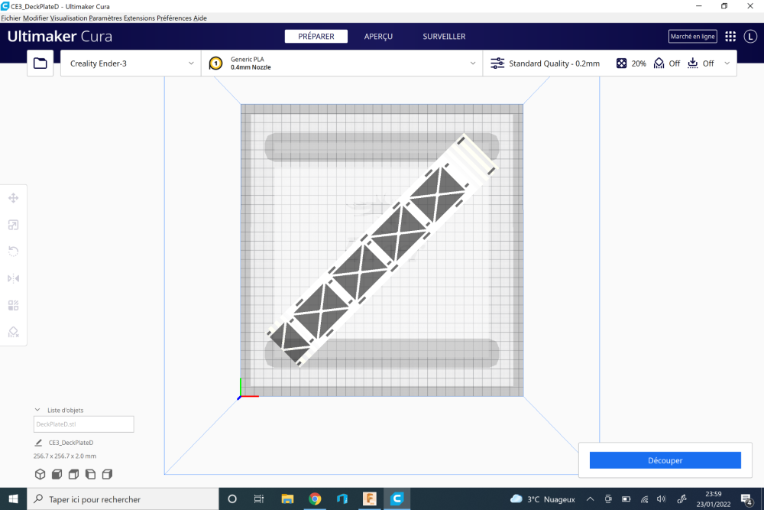The width and height of the screenshot is (764, 510).
Task: Open Per Model Settings tool
Action: [13, 305]
